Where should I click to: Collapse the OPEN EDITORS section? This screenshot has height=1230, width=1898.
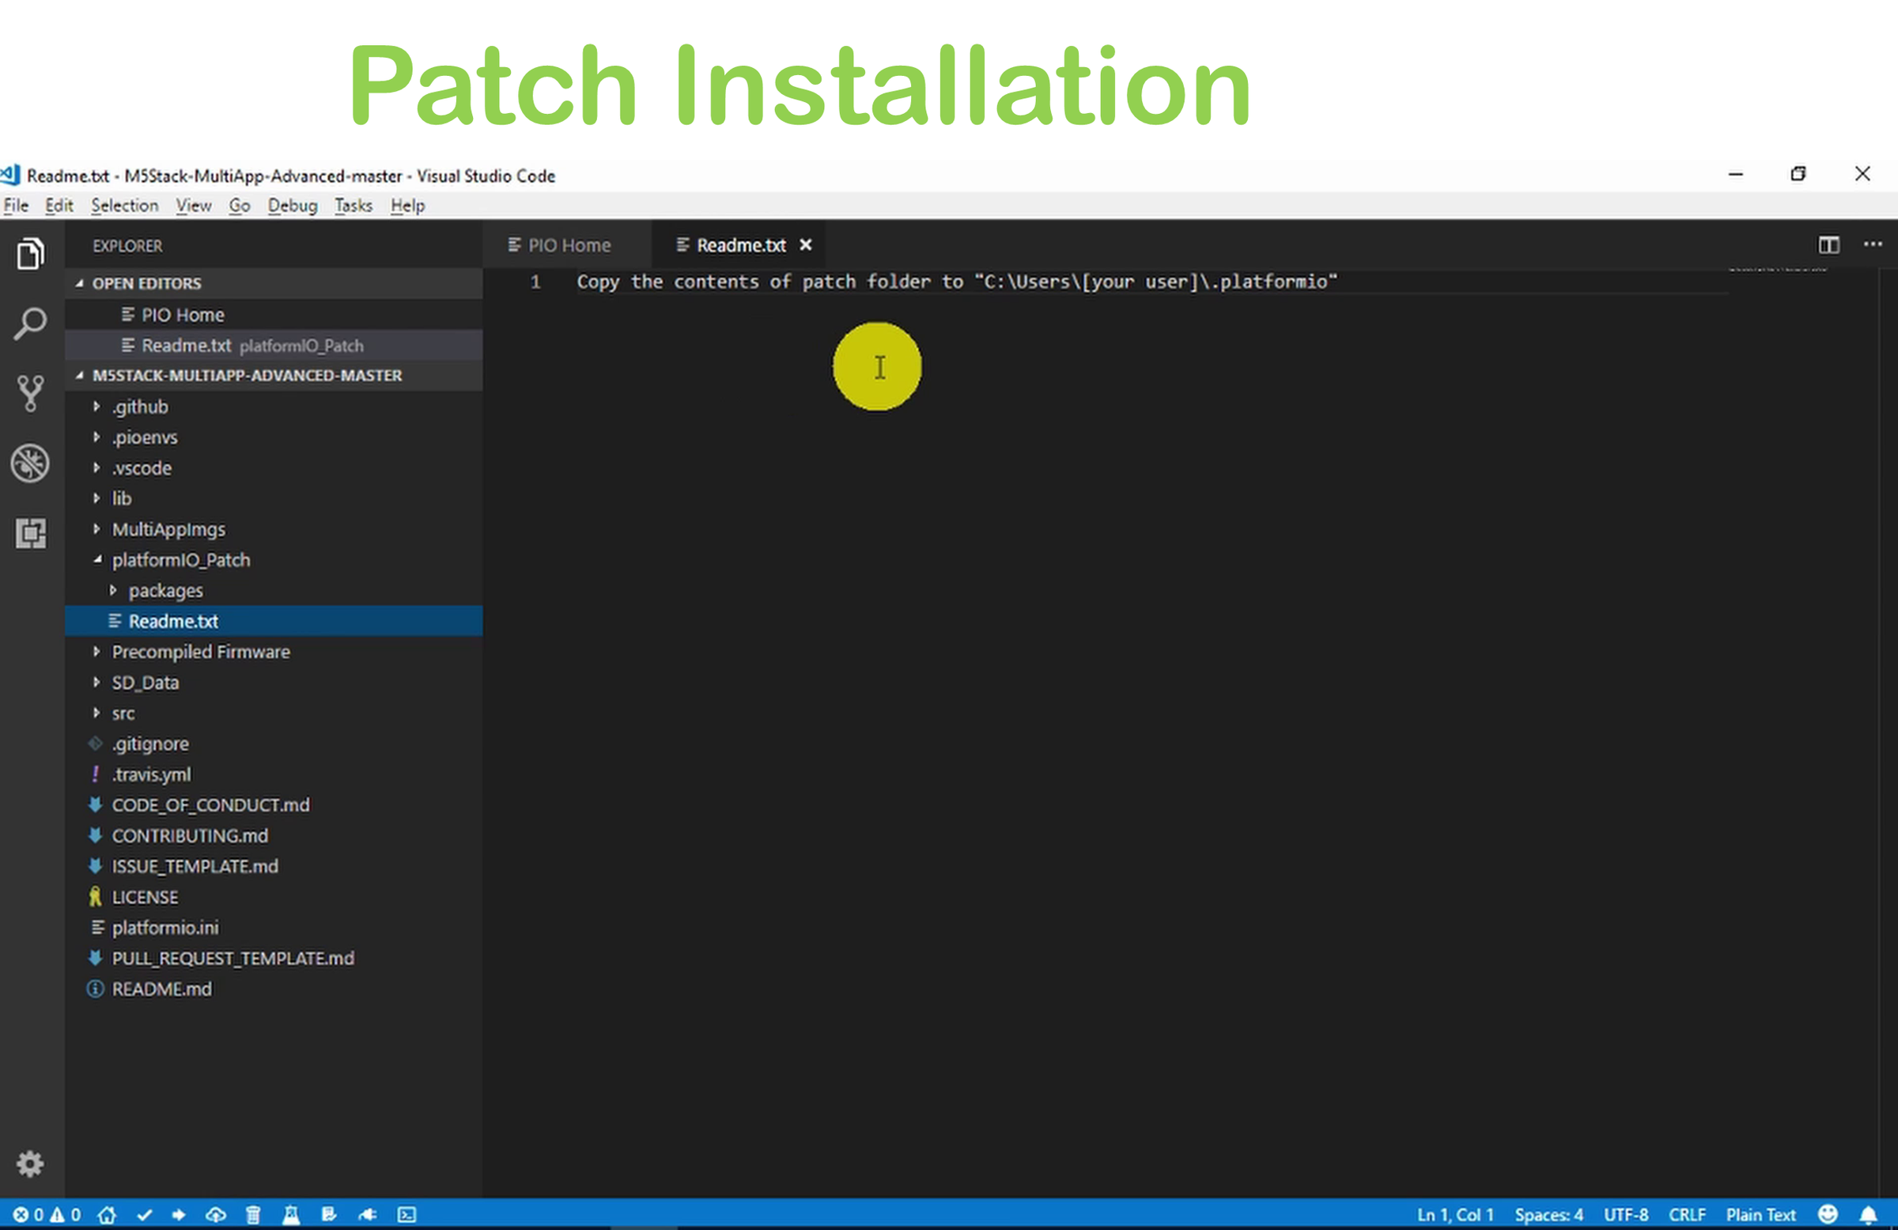point(80,283)
